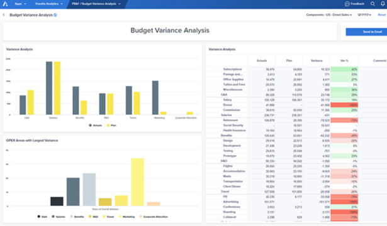The height and width of the screenshot is (226, 387).
Task: Select the Client Dinner row label
Action: [232, 186]
